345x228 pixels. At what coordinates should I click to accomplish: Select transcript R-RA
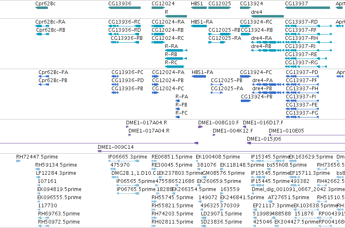pos(176,50)
